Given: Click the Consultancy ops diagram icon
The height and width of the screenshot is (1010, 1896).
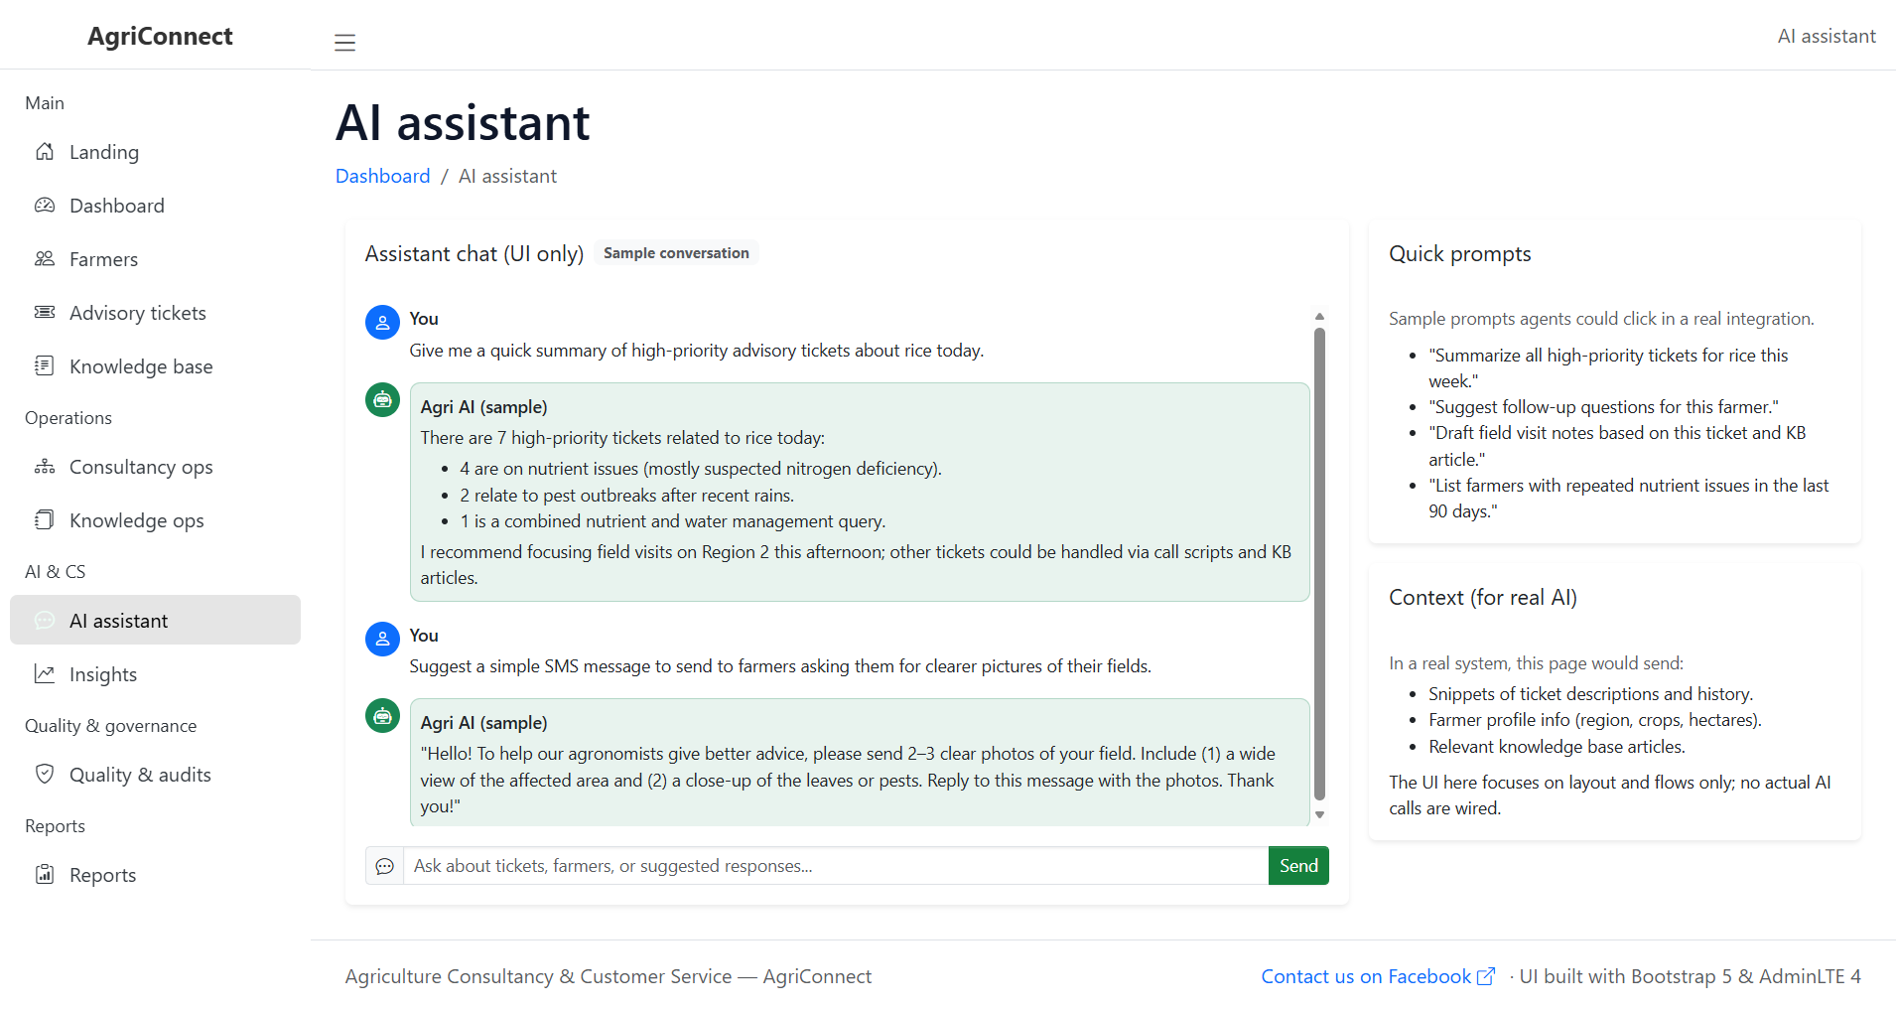Looking at the screenshot, I should click(x=45, y=467).
